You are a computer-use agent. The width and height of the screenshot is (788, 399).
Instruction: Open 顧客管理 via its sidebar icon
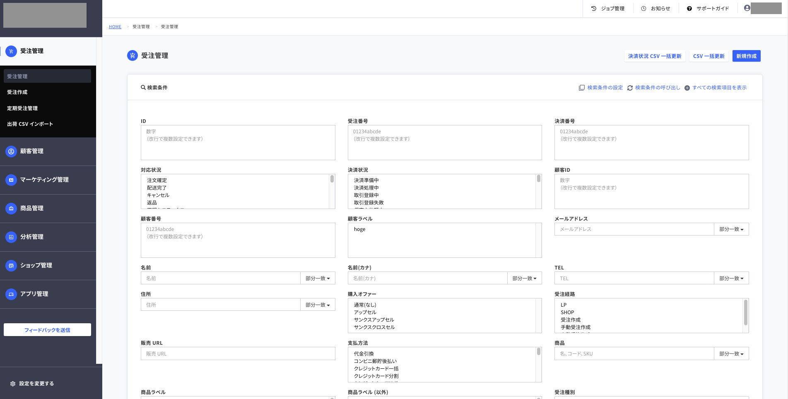click(11, 151)
